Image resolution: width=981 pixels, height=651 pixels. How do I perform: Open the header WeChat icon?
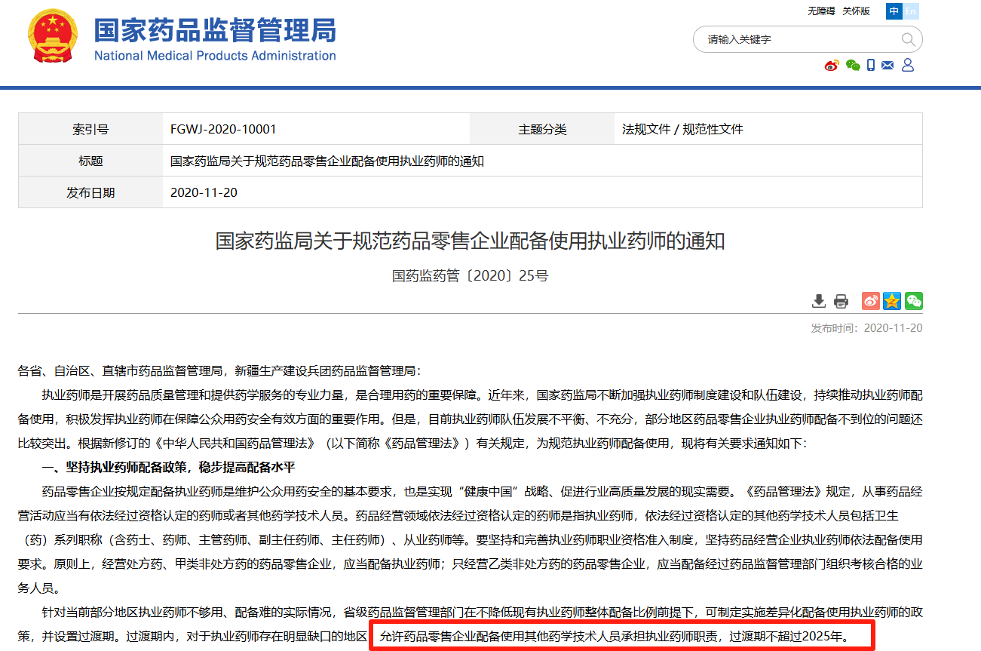852,66
